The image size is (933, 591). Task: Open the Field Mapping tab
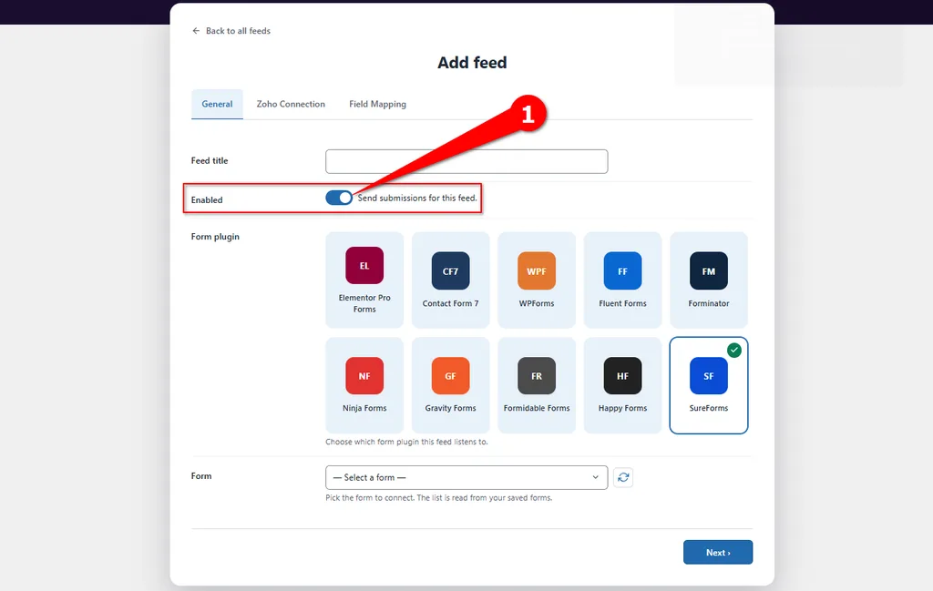(x=377, y=104)
